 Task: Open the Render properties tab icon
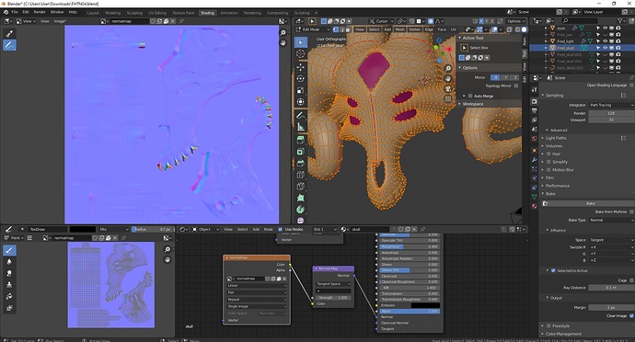(534, 101)
